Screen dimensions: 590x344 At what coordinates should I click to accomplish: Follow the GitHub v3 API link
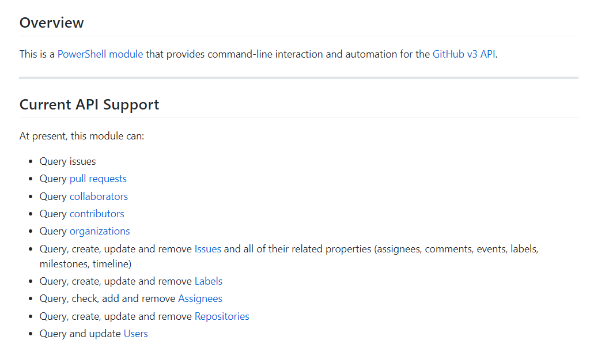coord(464,54)
